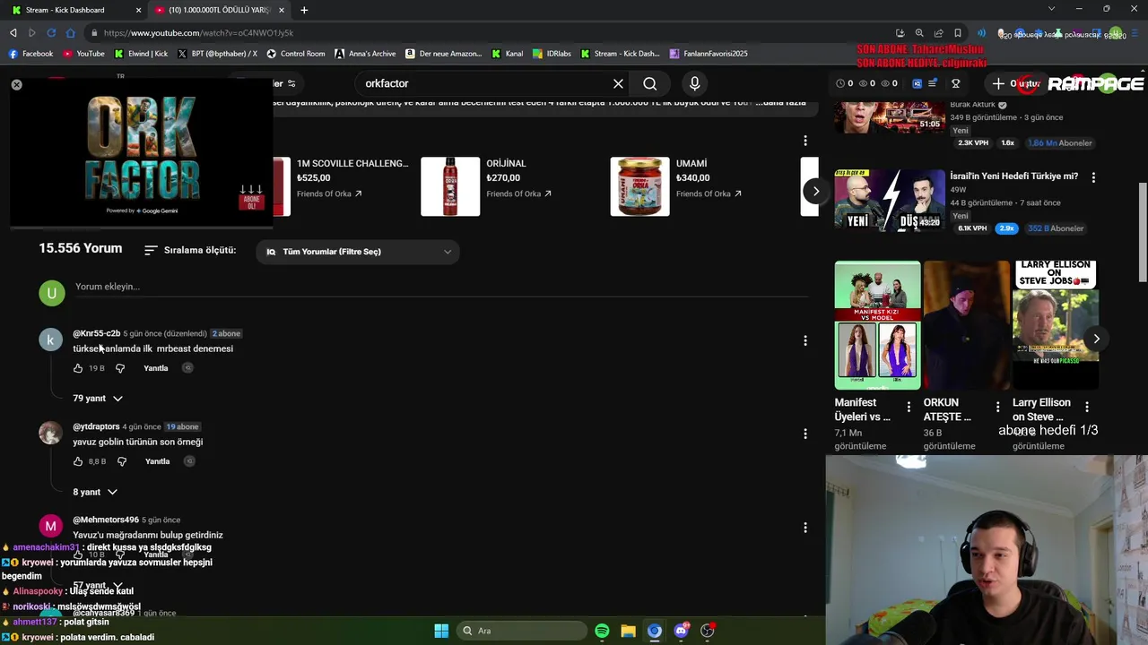Share this page from address bar
1148x645 pixels.
point(938,33)
